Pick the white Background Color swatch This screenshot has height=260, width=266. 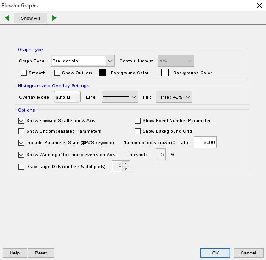165,73
